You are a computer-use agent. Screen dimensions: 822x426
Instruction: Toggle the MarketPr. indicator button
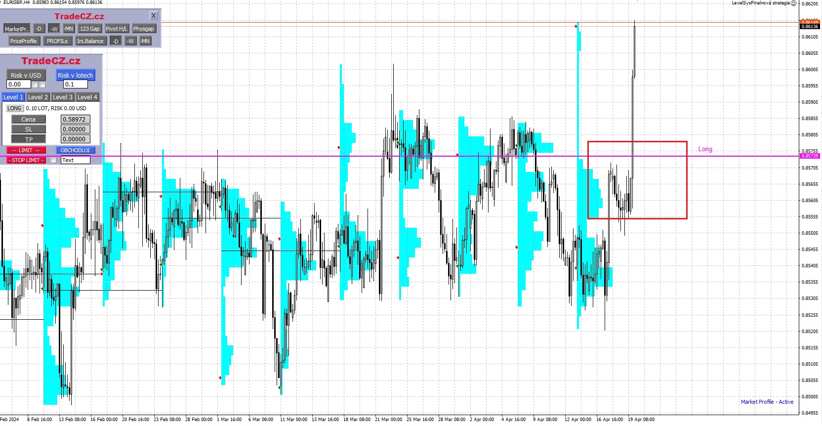point(16,29)
